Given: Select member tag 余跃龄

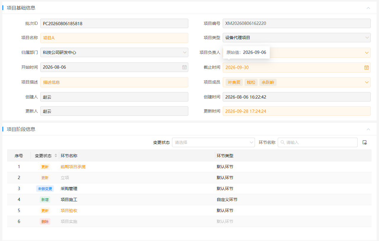Looking at the screenshot, I should pyautogui.click(x=268, y=82).
